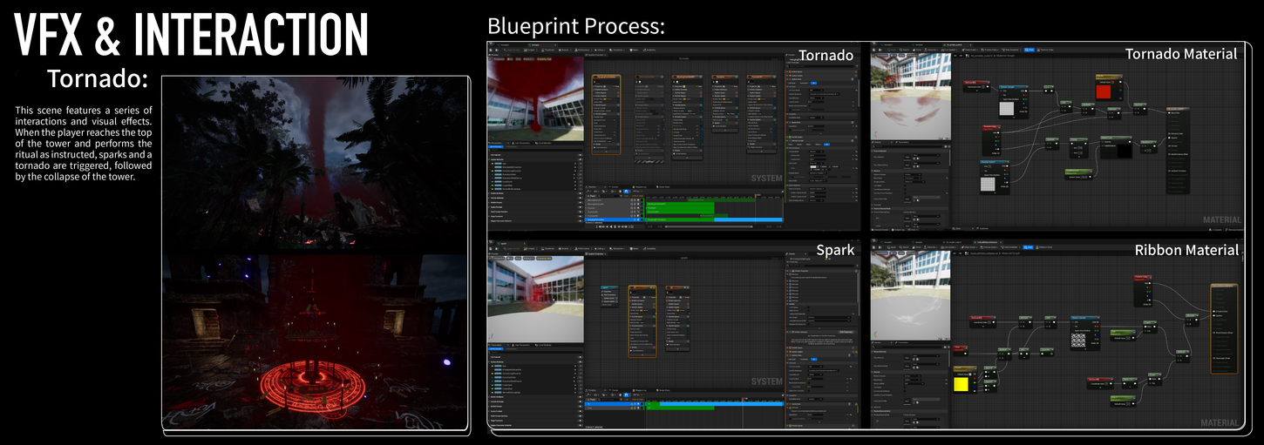Click the Compile button in Tornado editor toolbar
1264x445 pixels.
(x=529, y=50)
